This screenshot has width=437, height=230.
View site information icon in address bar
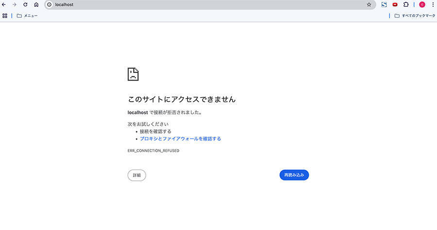click(49, 4)
